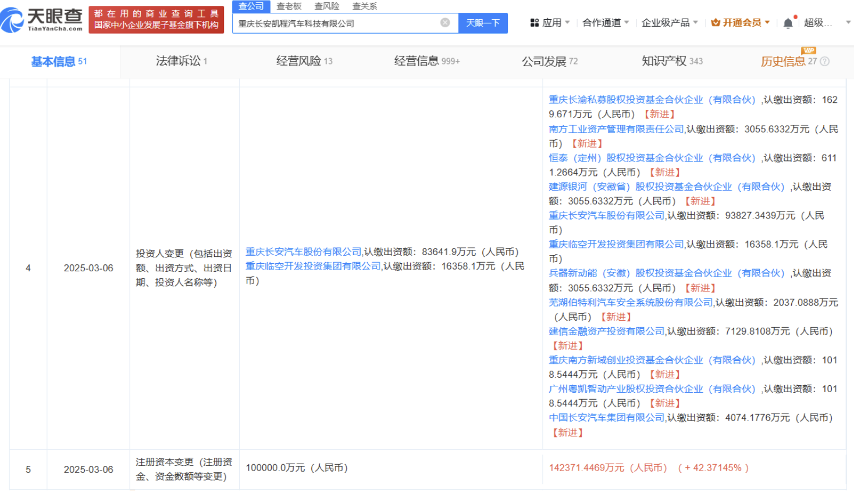Click the help icon beside 历史信息
This screenshot has height=495, width=854.
[x=825, y=62]
